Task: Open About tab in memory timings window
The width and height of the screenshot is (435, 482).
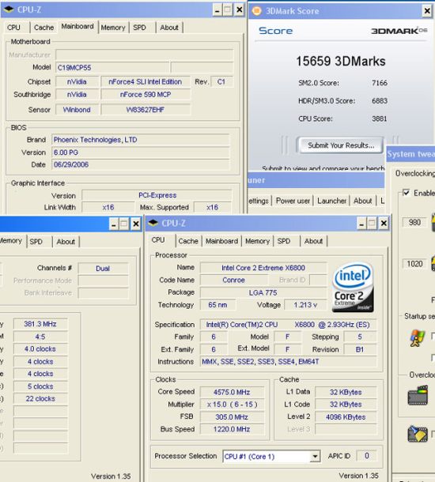Action: pos(66,242)
